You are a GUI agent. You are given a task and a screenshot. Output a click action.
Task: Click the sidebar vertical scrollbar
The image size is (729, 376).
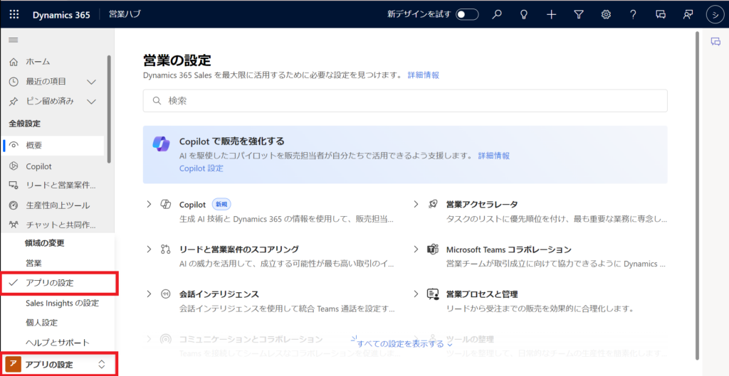tap(109, 109)
